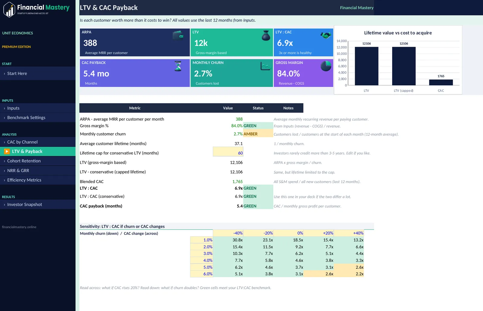The image size is (483, 311).
Task: Select the AMBER status cell for monthly churn
Action: click(258, 134)
